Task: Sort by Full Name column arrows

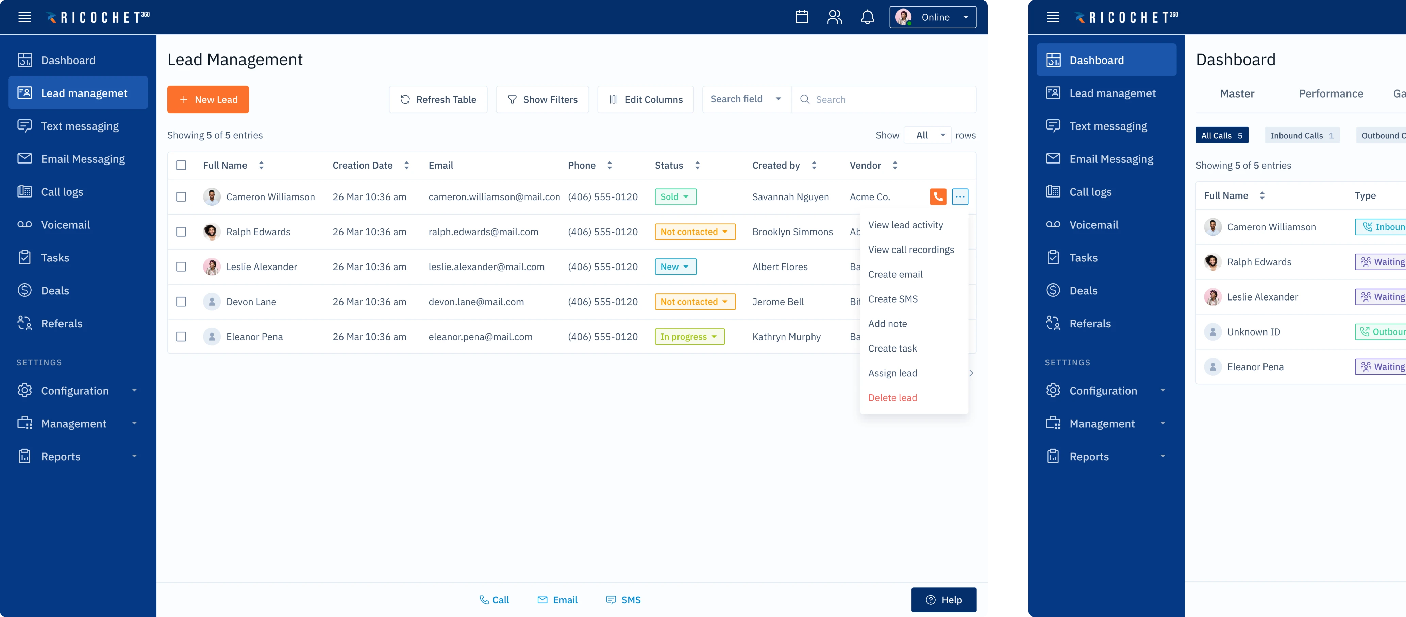Action: (x=262, y=165)
